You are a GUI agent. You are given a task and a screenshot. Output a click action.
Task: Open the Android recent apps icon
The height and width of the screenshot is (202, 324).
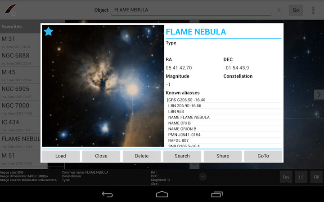(x=217, y=194)
